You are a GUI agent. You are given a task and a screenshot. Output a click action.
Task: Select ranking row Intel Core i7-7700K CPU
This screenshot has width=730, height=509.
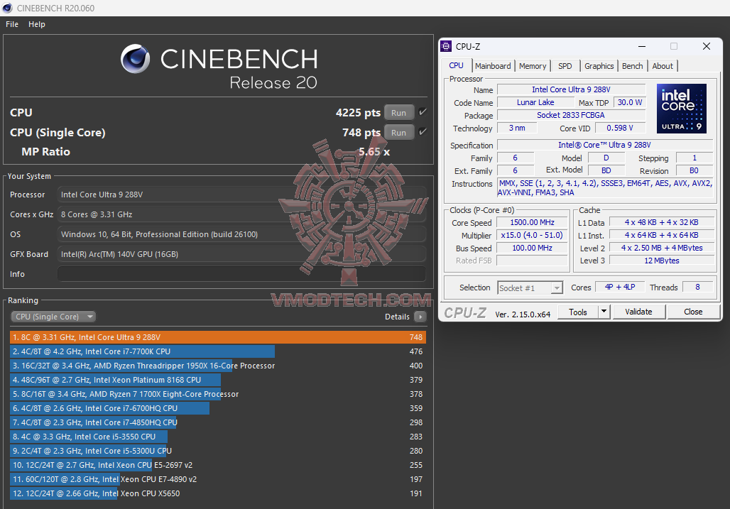click(x=217, y=351)
